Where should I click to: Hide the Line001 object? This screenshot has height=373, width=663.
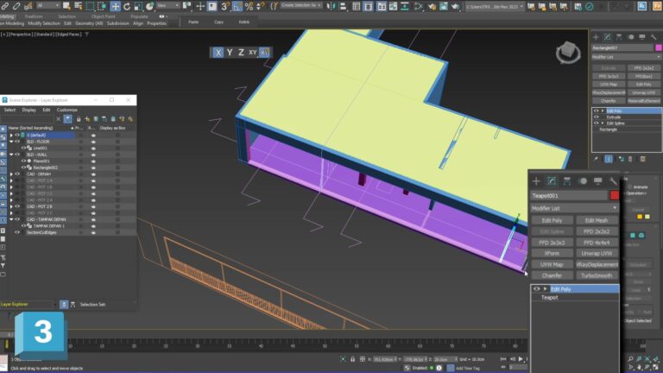coord(23,148)
